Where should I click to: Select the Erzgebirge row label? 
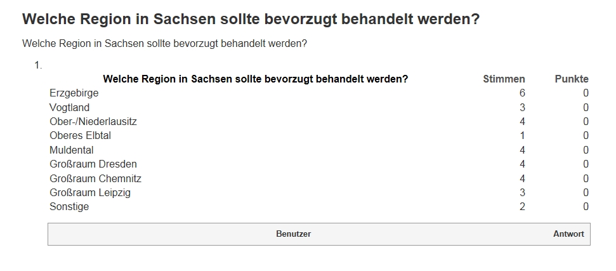click(x=74, y=93)
